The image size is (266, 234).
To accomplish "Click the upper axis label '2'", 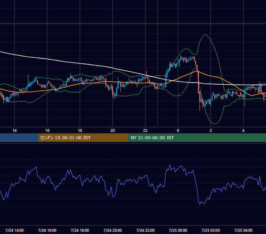I will [211, 131].
